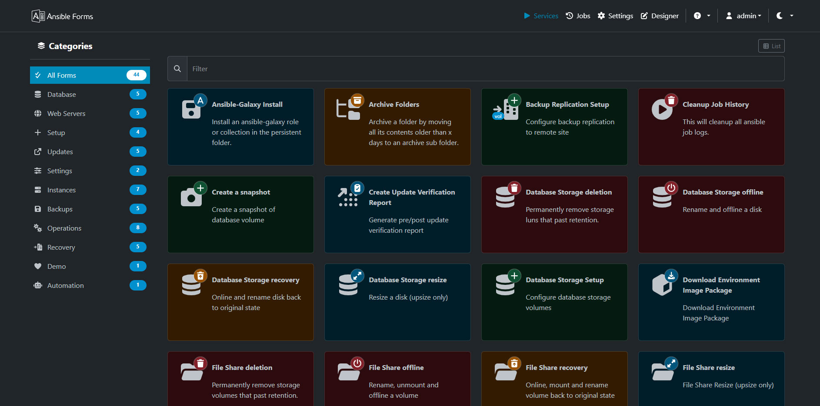Open the Database Storage resize form
Image resolution: width=820 pixels, height=406 pixels.
pyautogui.click(x=407, y=280)
